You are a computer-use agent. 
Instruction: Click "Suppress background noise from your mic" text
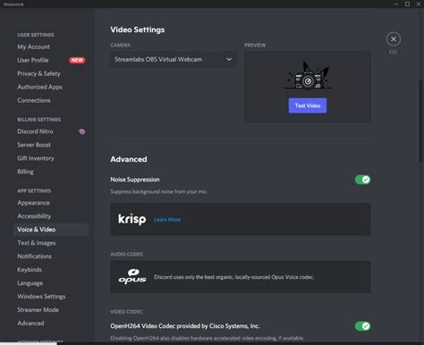point(159,191)
